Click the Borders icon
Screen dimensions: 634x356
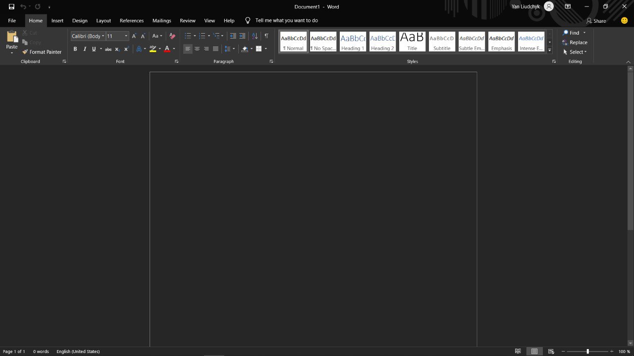click(x=259, y=49)
